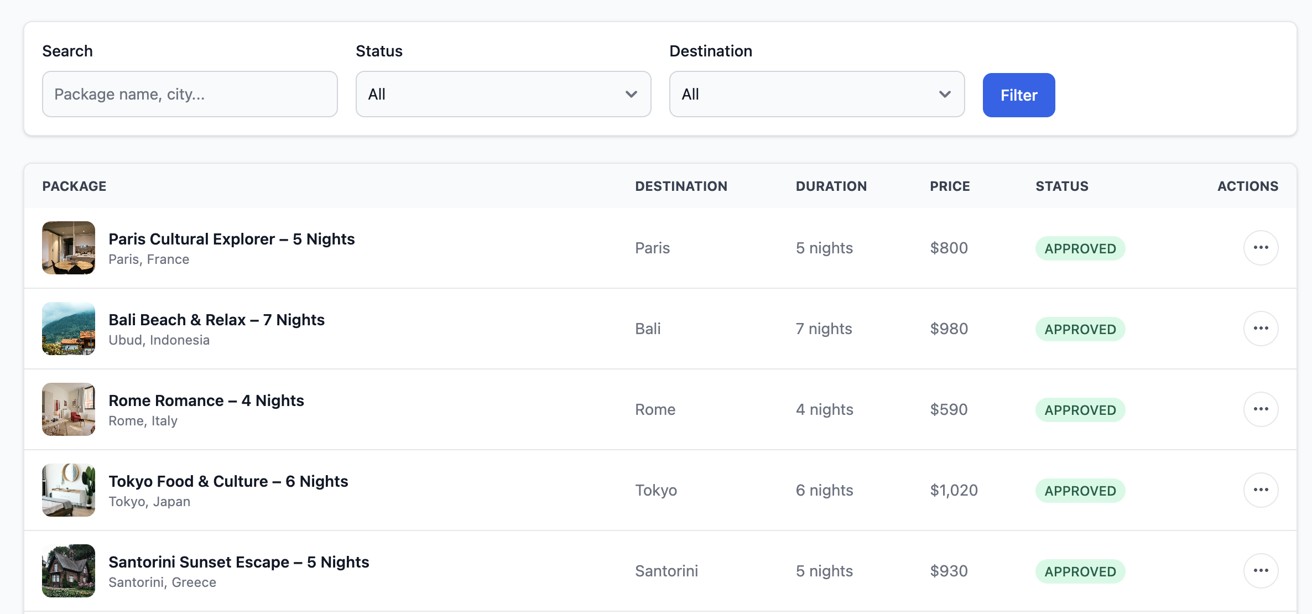Open the Rome Romance – 4 Nights title
The width and height of the screenshot is (1312, 614).
point(206,400)
